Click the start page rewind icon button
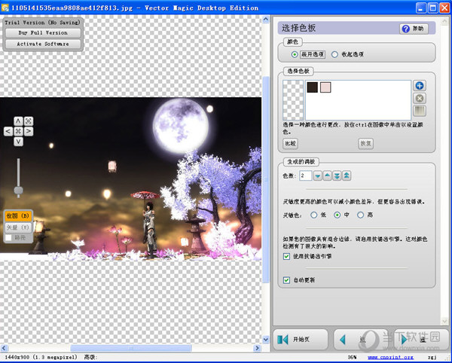 pyautogui.click(x=301, y=340)
